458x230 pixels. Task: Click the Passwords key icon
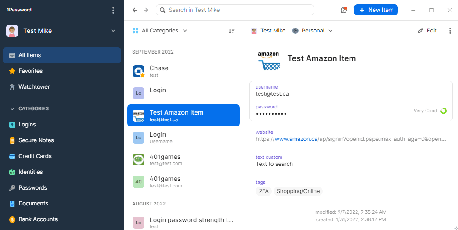[x=12, y=188]
